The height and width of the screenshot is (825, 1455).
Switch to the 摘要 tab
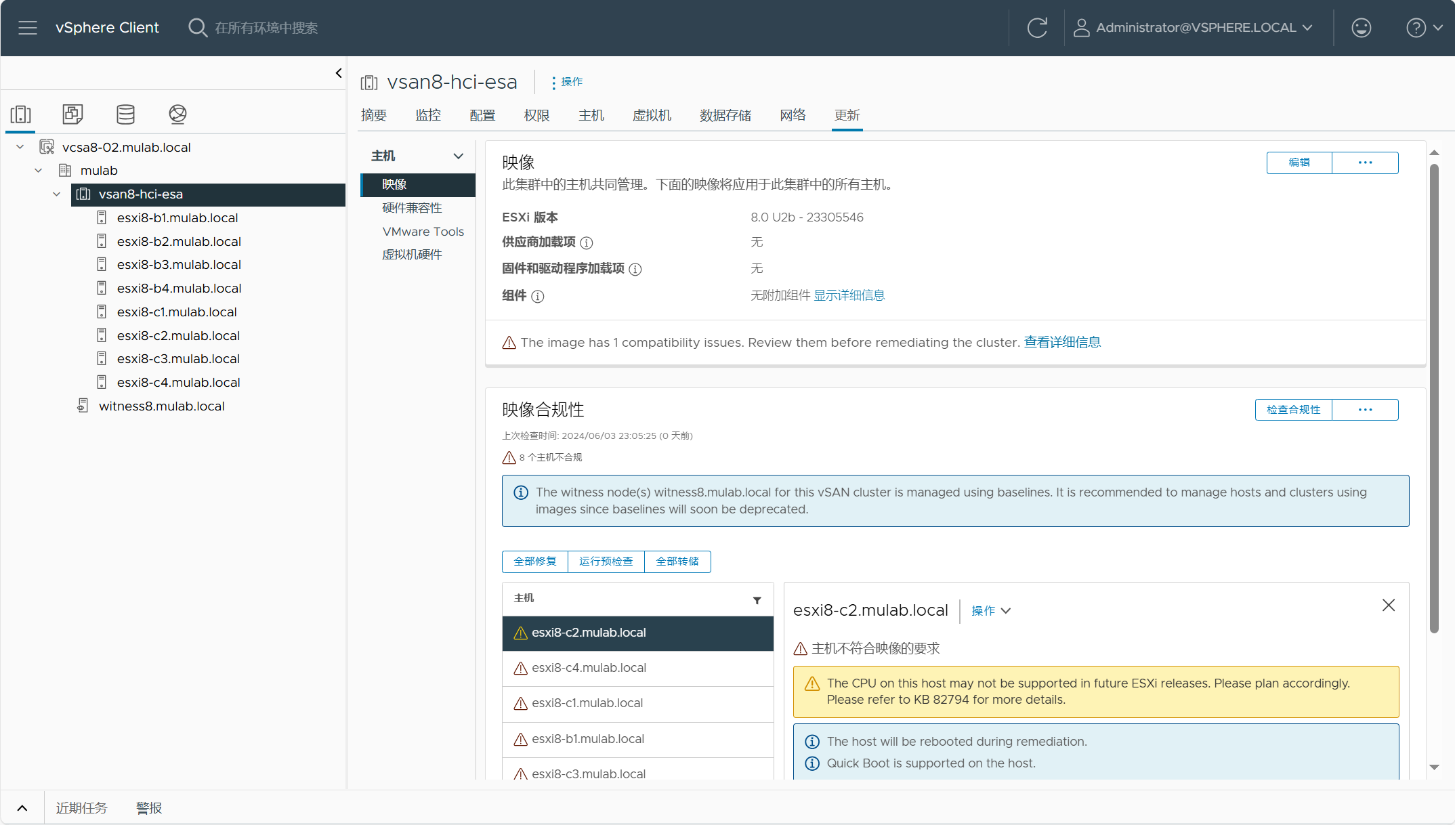tap(374, 115)
